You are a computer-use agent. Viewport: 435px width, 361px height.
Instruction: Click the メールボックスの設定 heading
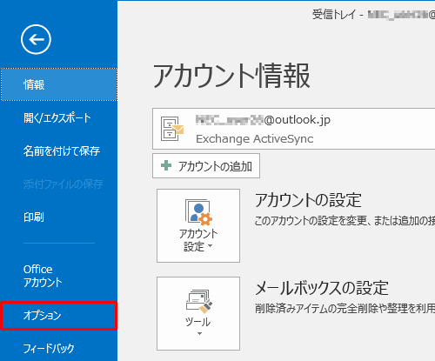[x=322, y=288]
